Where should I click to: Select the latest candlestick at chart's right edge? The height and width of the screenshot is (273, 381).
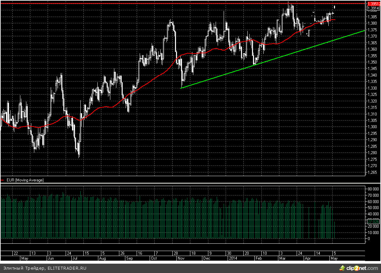[334, 7]
